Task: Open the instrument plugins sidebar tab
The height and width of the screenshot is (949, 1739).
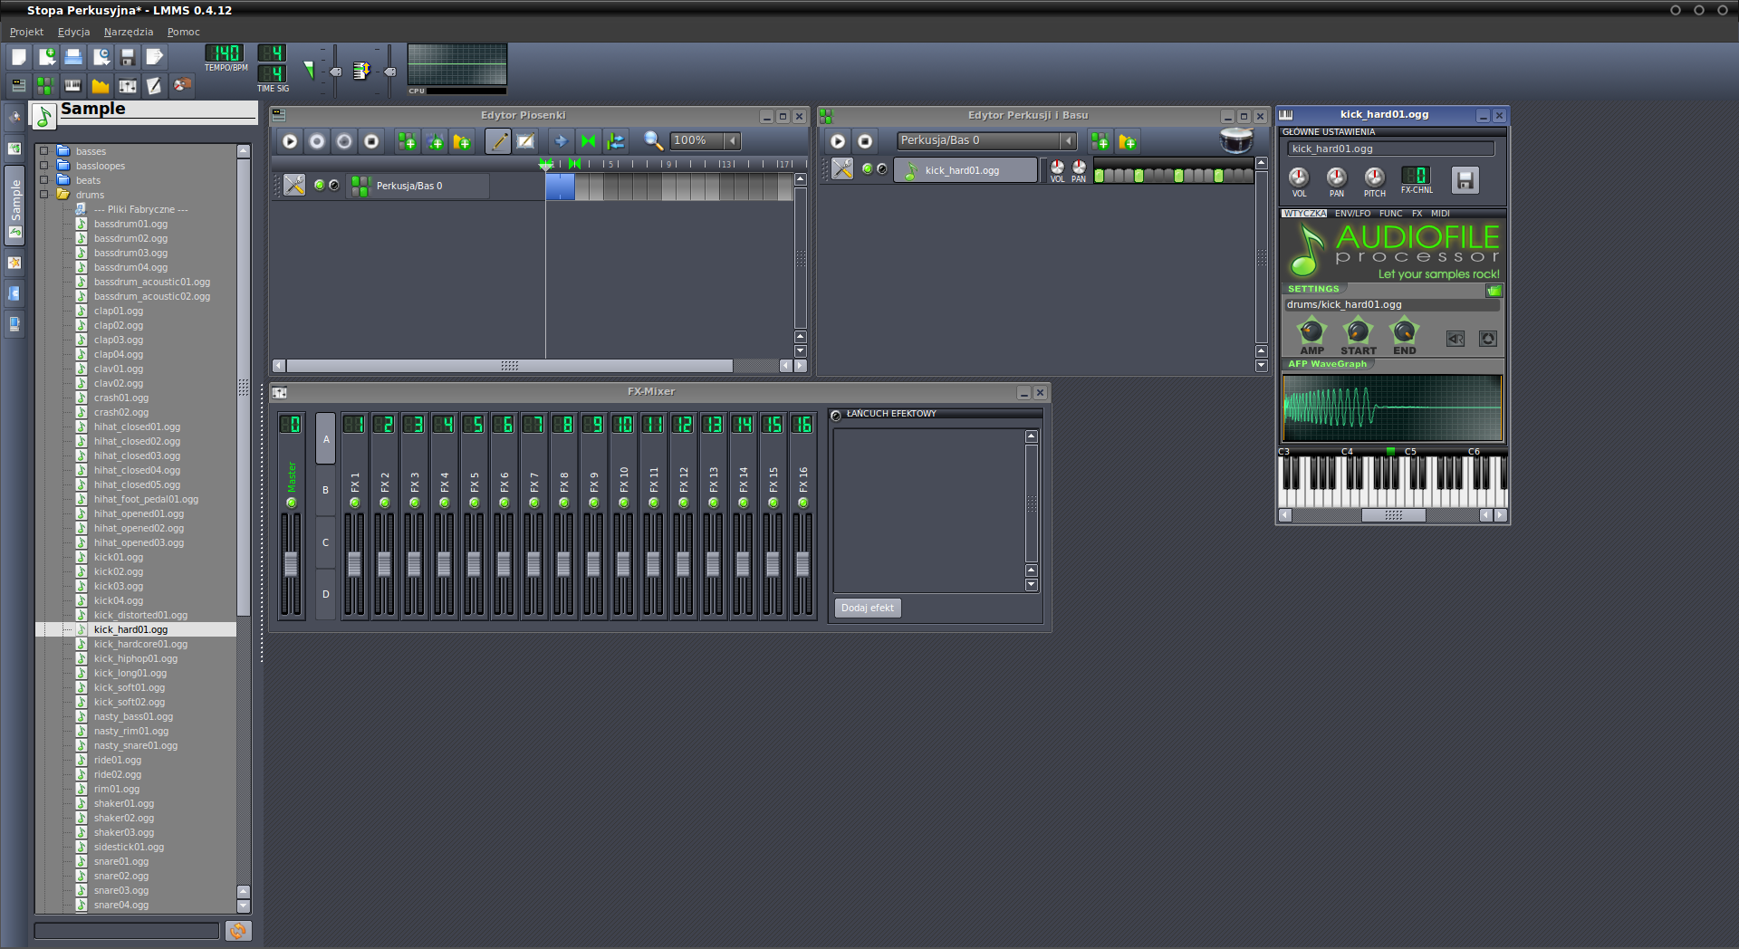Action: click(14, 117)
